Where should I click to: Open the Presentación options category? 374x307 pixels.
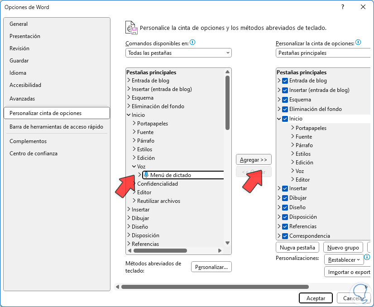[x=57, y=36]
